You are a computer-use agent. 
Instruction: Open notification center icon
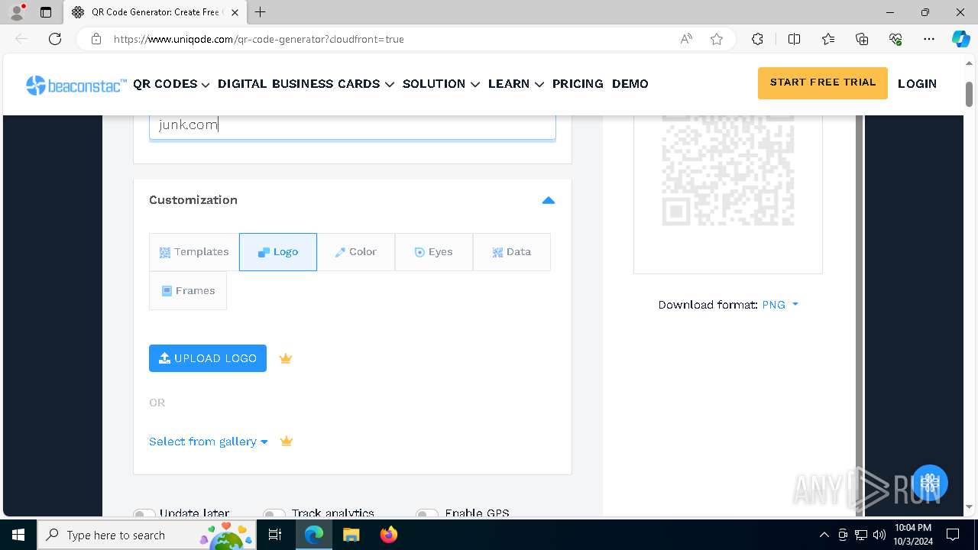[x=953, y=535]
